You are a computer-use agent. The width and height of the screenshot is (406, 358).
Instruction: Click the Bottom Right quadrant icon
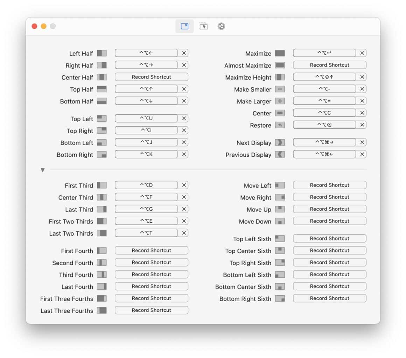click(x=102, y=154)
